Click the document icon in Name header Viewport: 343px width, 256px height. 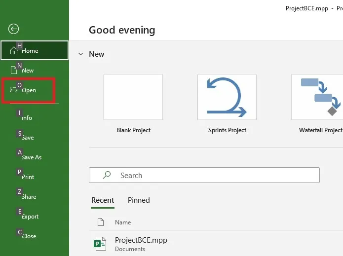[100, 222]
